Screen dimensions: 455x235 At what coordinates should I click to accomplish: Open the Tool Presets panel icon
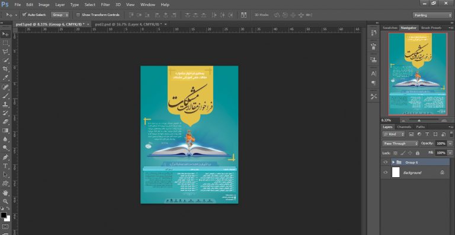(x=374, y=96)
